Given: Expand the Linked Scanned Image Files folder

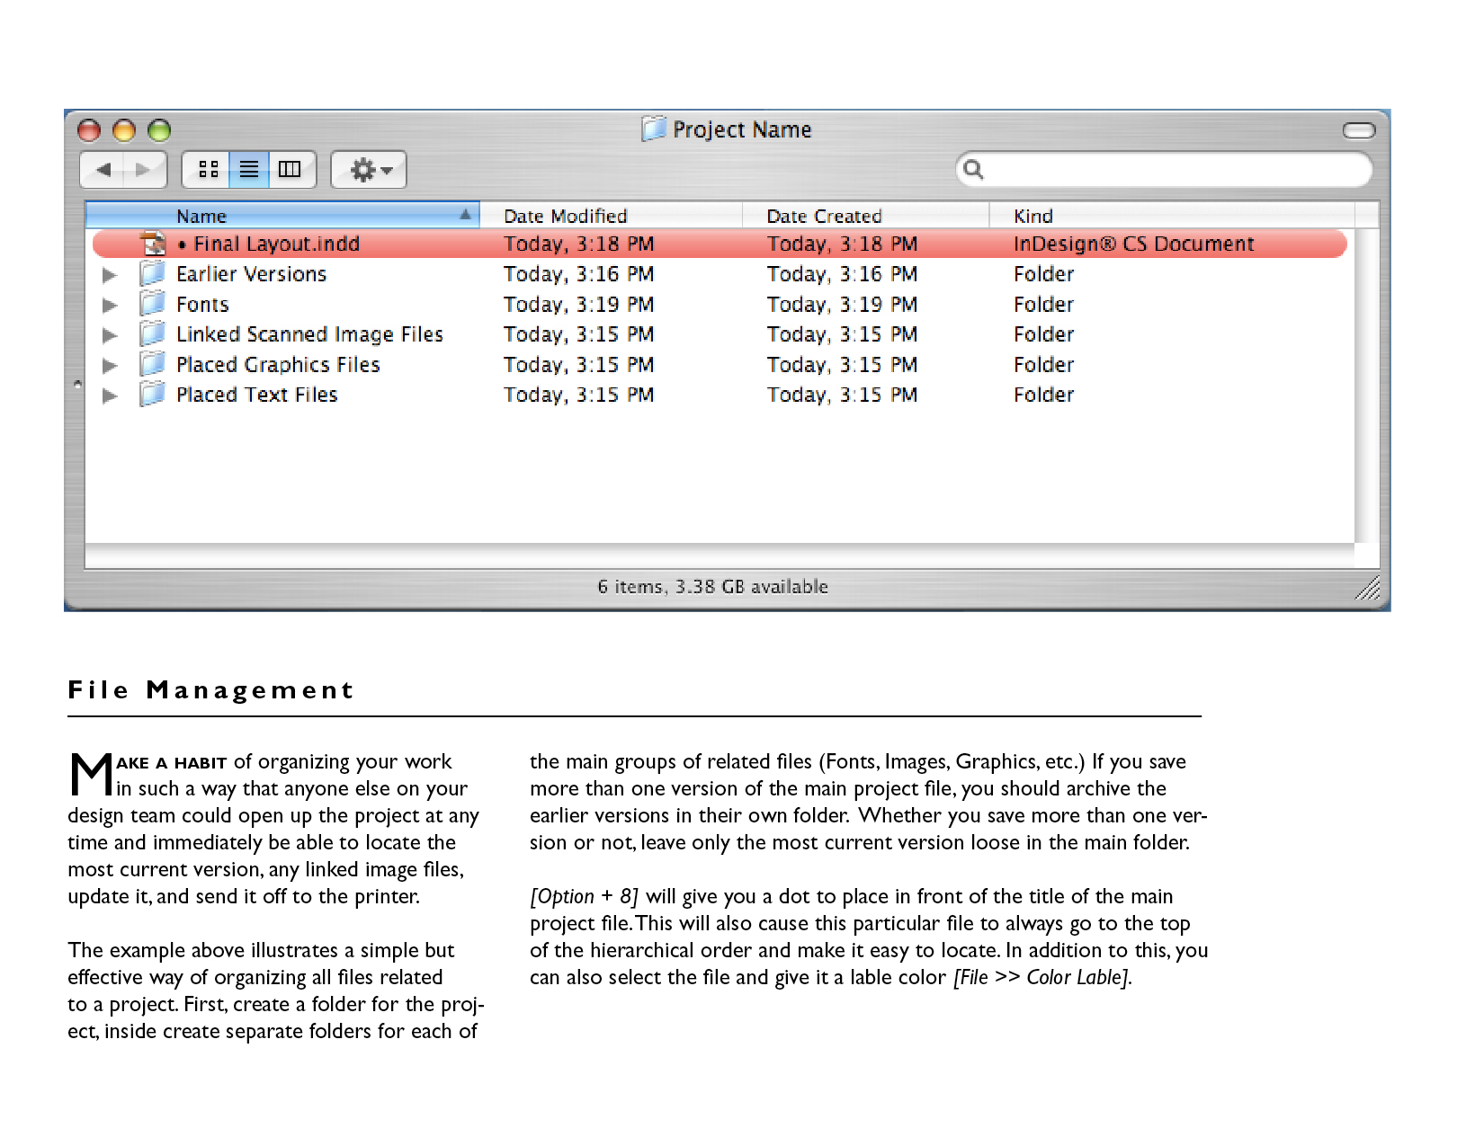Looking at the screenshot, I should click(110, 335).
